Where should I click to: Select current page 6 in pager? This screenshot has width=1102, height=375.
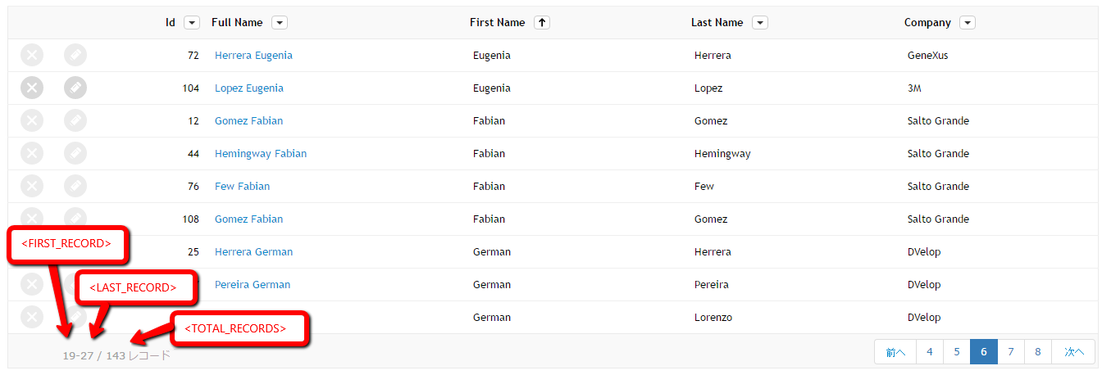[x=984, y=352]
